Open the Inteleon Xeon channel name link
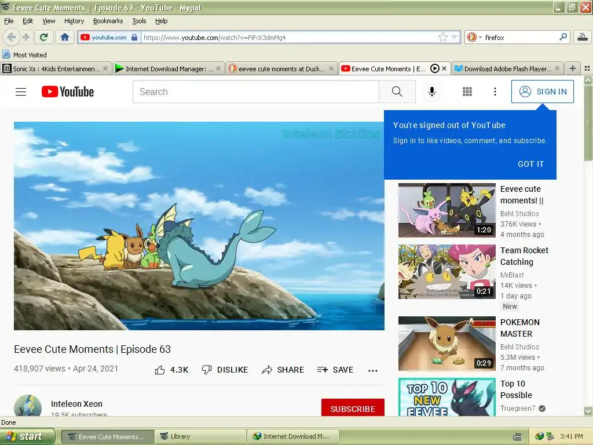Viewport: 593px width, 445px height. [x=77, y=404]
